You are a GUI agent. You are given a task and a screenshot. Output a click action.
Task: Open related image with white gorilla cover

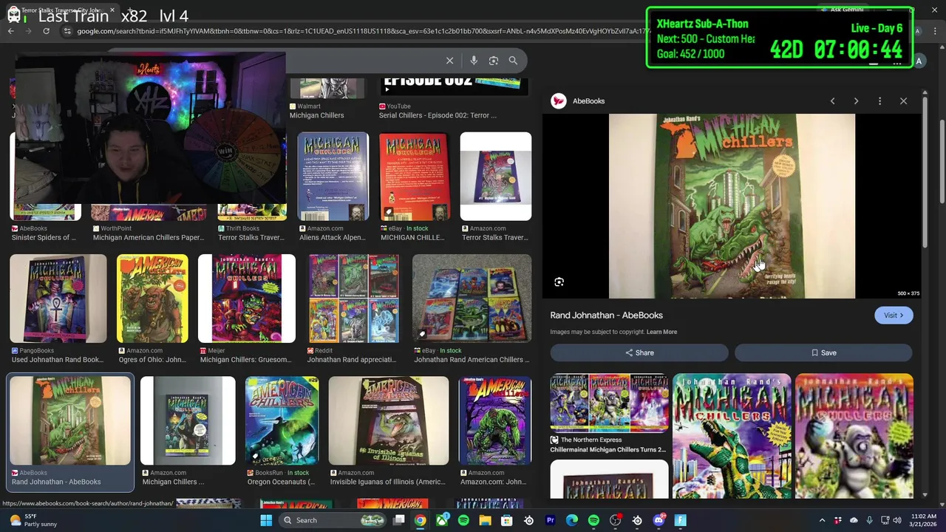(854, 436)
